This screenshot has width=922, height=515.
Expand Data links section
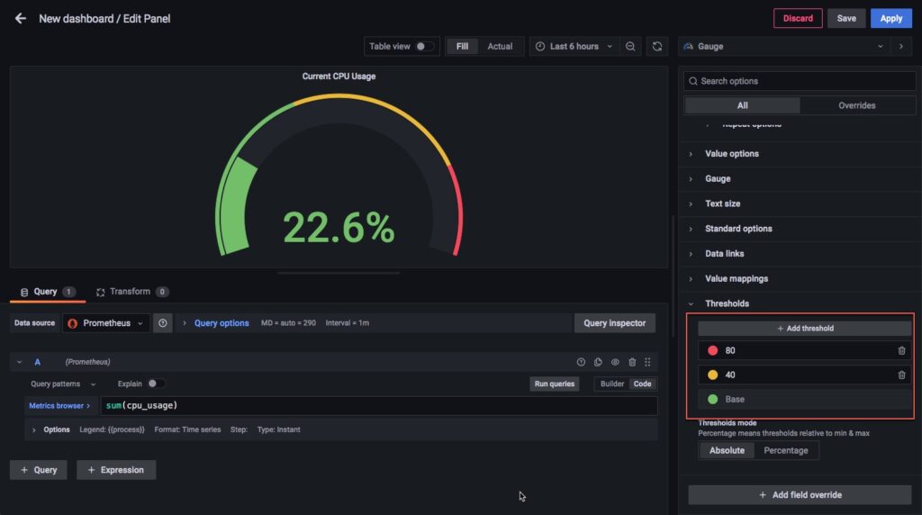point(725,254)
